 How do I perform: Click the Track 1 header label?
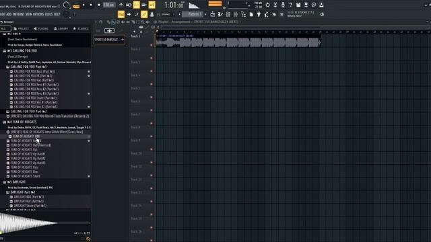point(135,36)
